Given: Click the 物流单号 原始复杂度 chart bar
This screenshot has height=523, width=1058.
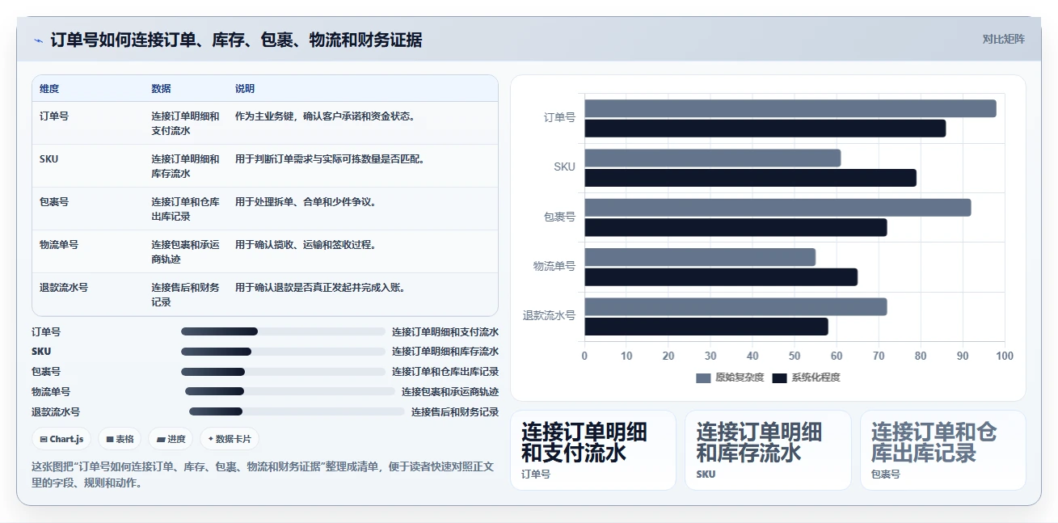Looking at the screenshot, I should pos(700,257).
